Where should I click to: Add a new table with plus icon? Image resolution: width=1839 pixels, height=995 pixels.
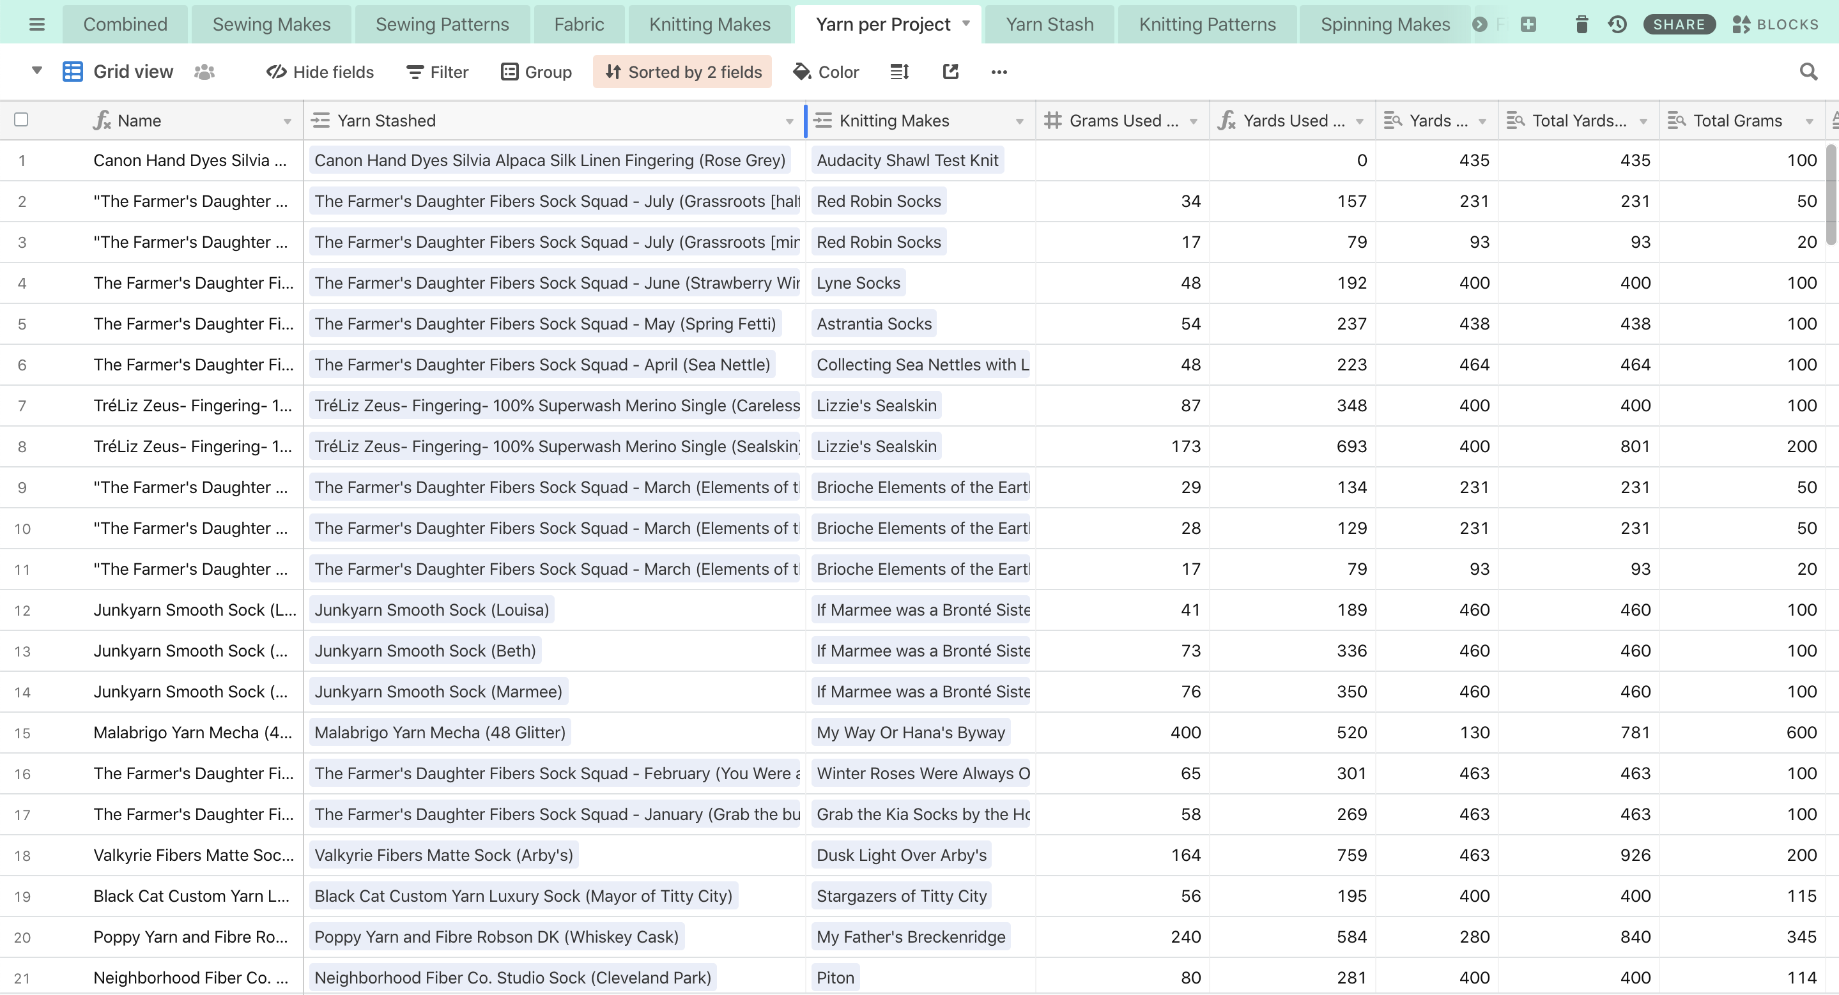point(1528,24)
